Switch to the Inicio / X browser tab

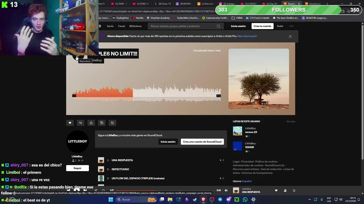coord(162,4)
